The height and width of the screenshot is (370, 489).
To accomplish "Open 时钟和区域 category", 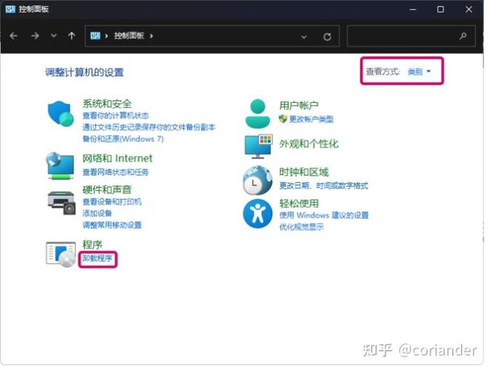I will pos(304,172).
